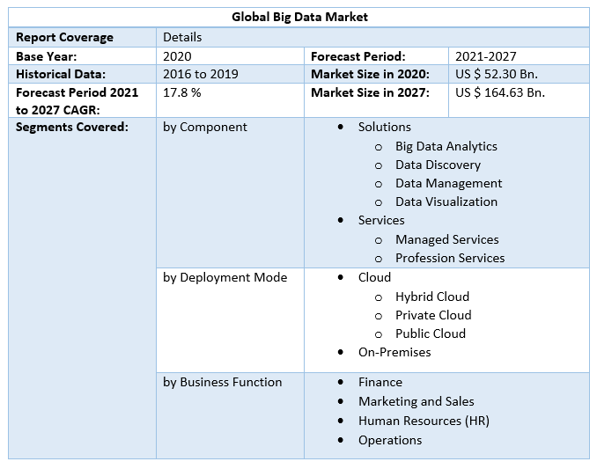This screenshot has width=597, height=469.
Task: Click the Data Visualization sub-item
Action: [446, 202]
